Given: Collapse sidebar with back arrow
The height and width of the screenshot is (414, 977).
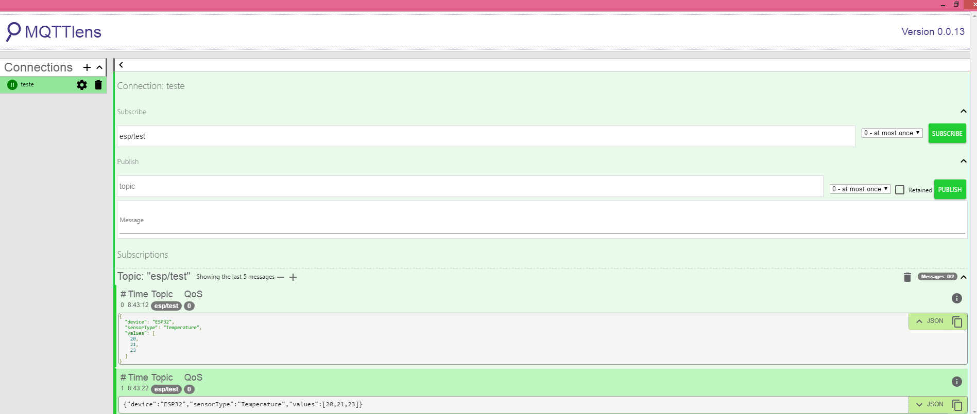Looking at the screenshot, I should 121,65.
